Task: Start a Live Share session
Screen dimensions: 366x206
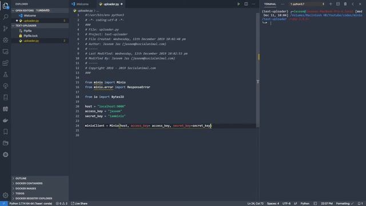Action: pos(79,204)
